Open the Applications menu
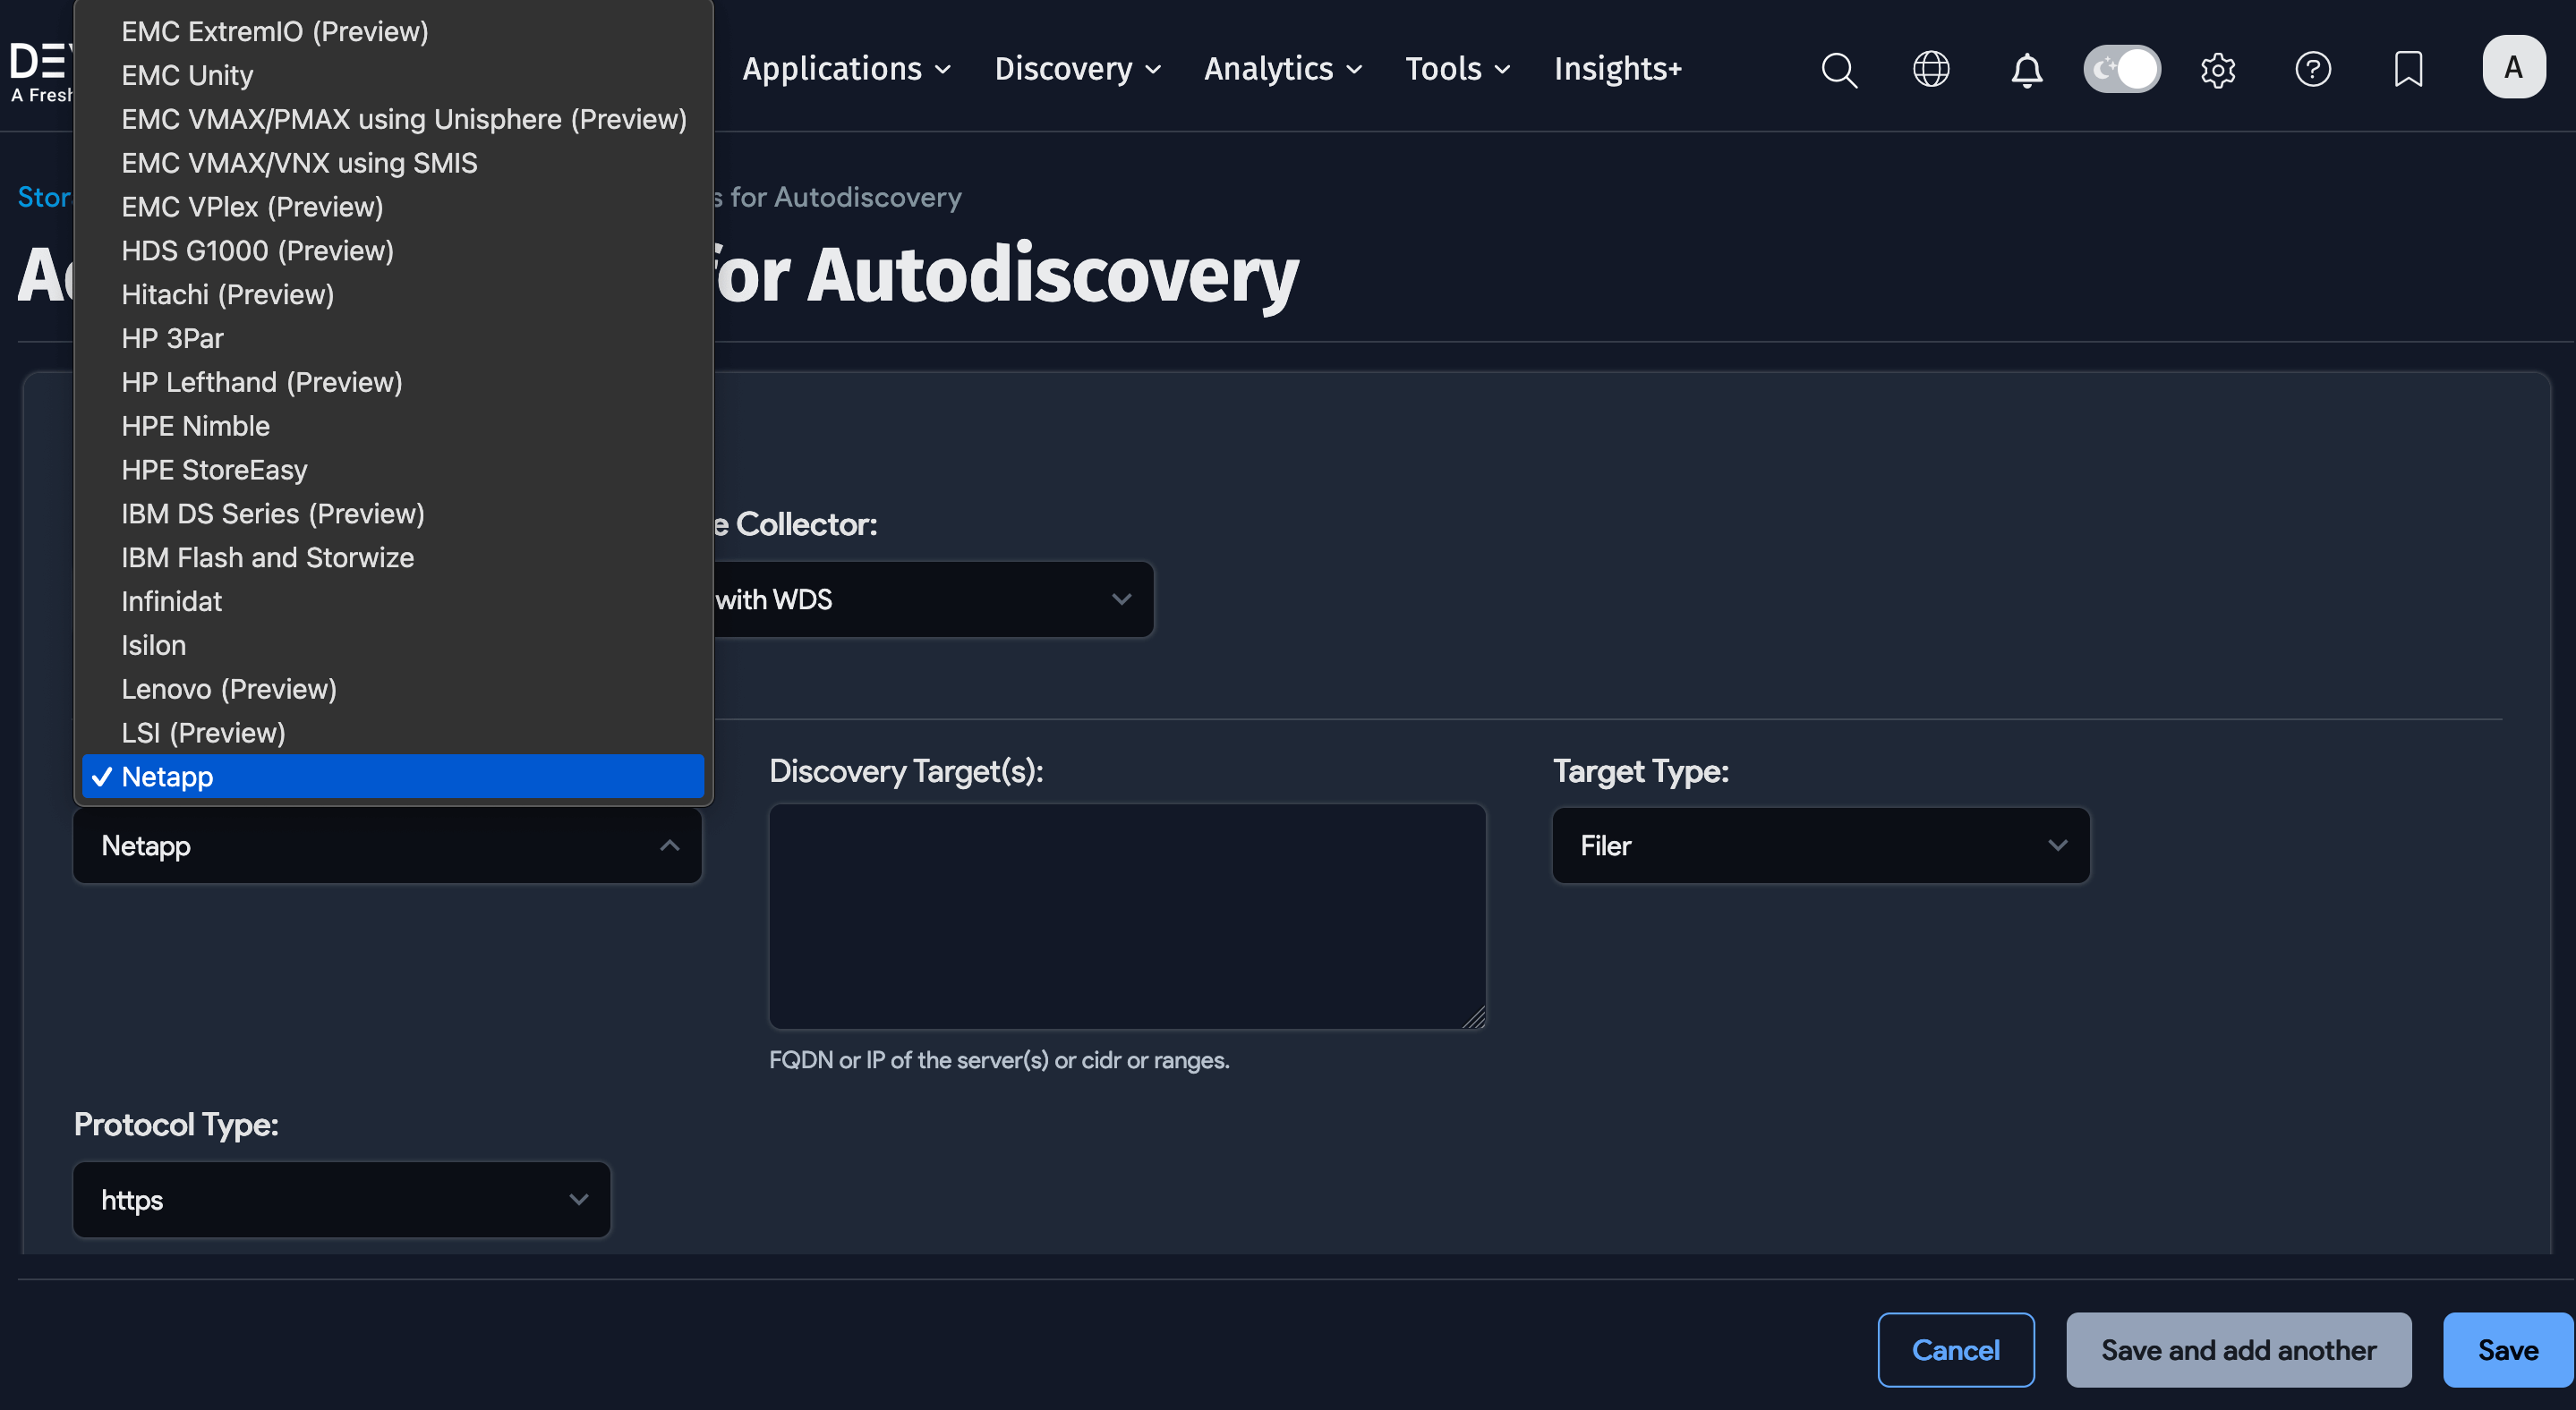 click(846, 69)
